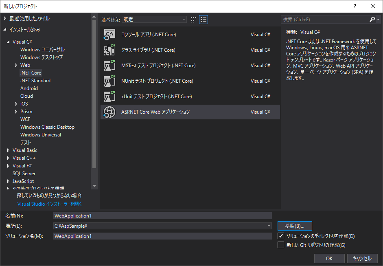Select the クラス ライブラリ (.NET Core) template icon
The height and width of the screenshot is (266, 383).
[x=109, y=50]
